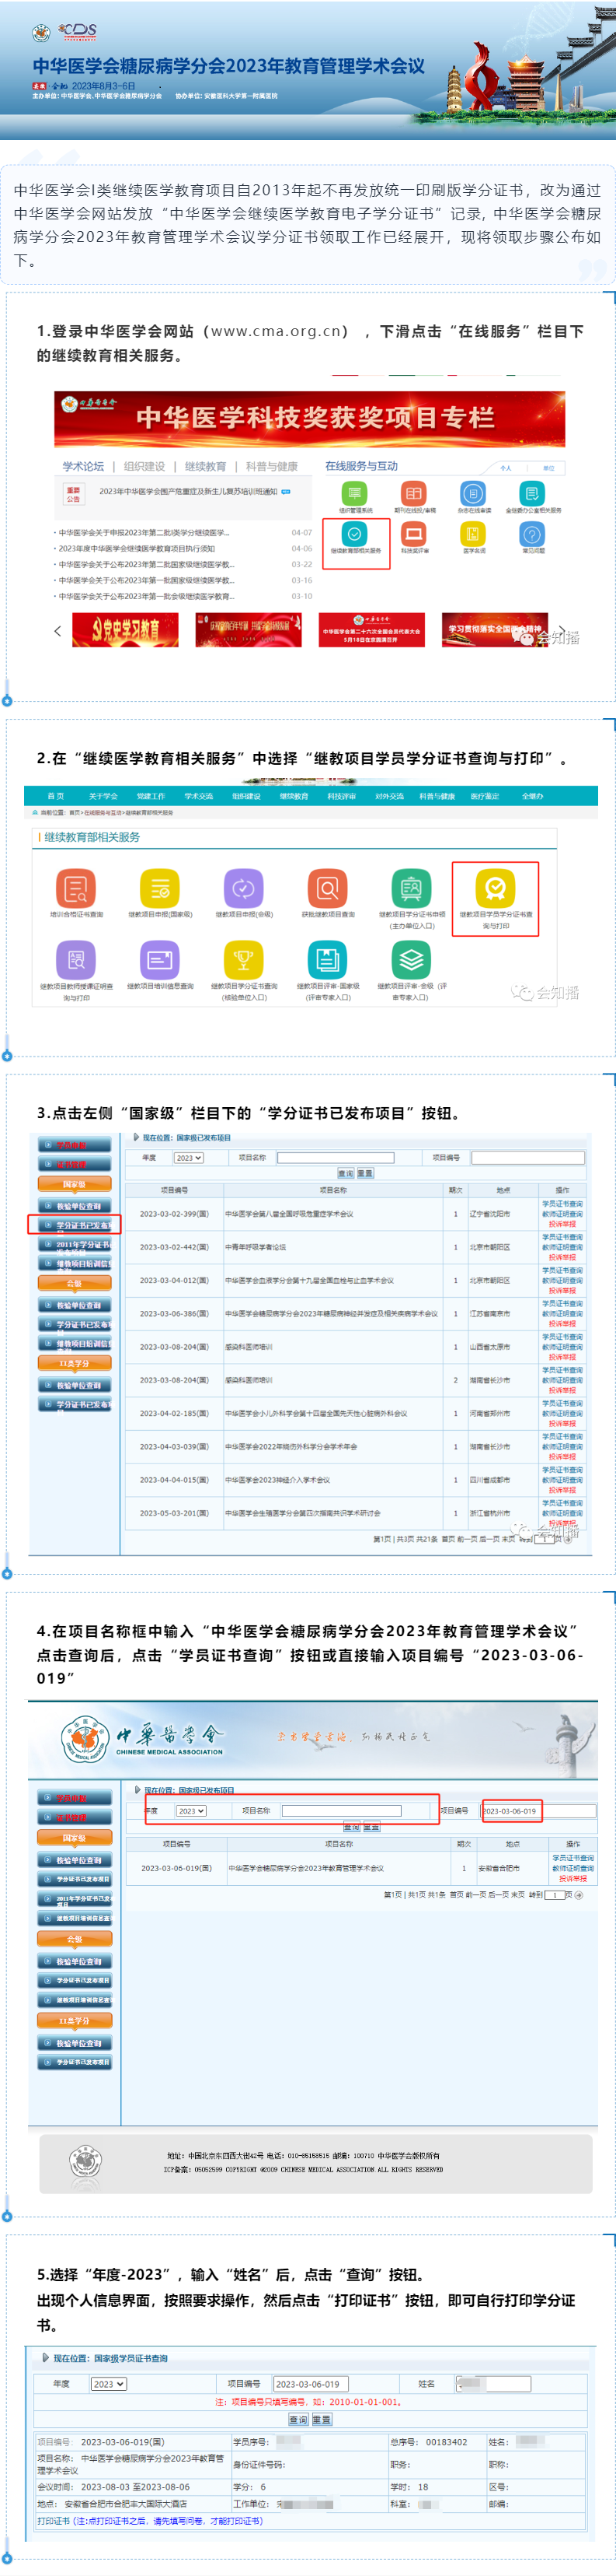Click table cell 2023-03-02-399(国) in step 3
The image size is (616, 2576).
click(x=174, y=1214)
